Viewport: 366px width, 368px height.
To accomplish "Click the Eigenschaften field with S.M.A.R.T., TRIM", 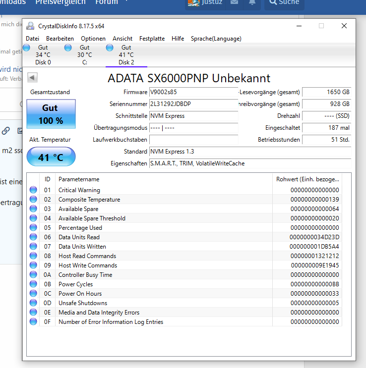I will tap(250, 163).
